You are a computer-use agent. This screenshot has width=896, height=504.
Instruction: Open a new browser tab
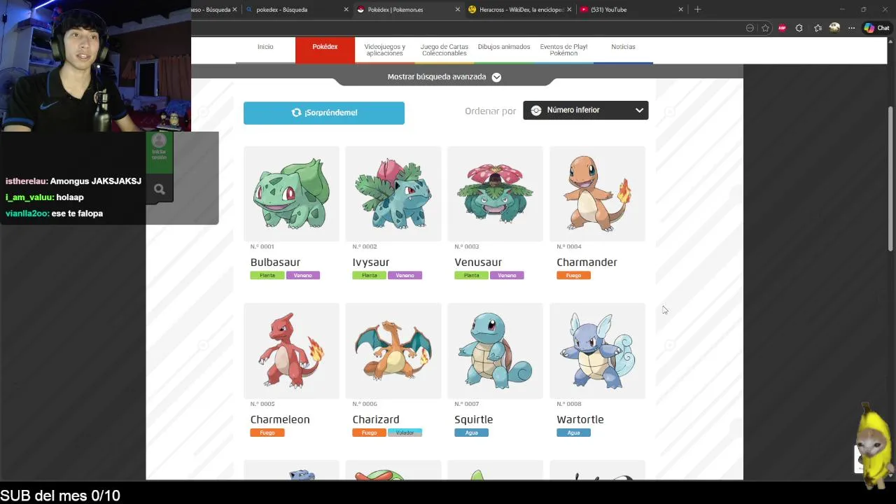[x=697, y=10]
